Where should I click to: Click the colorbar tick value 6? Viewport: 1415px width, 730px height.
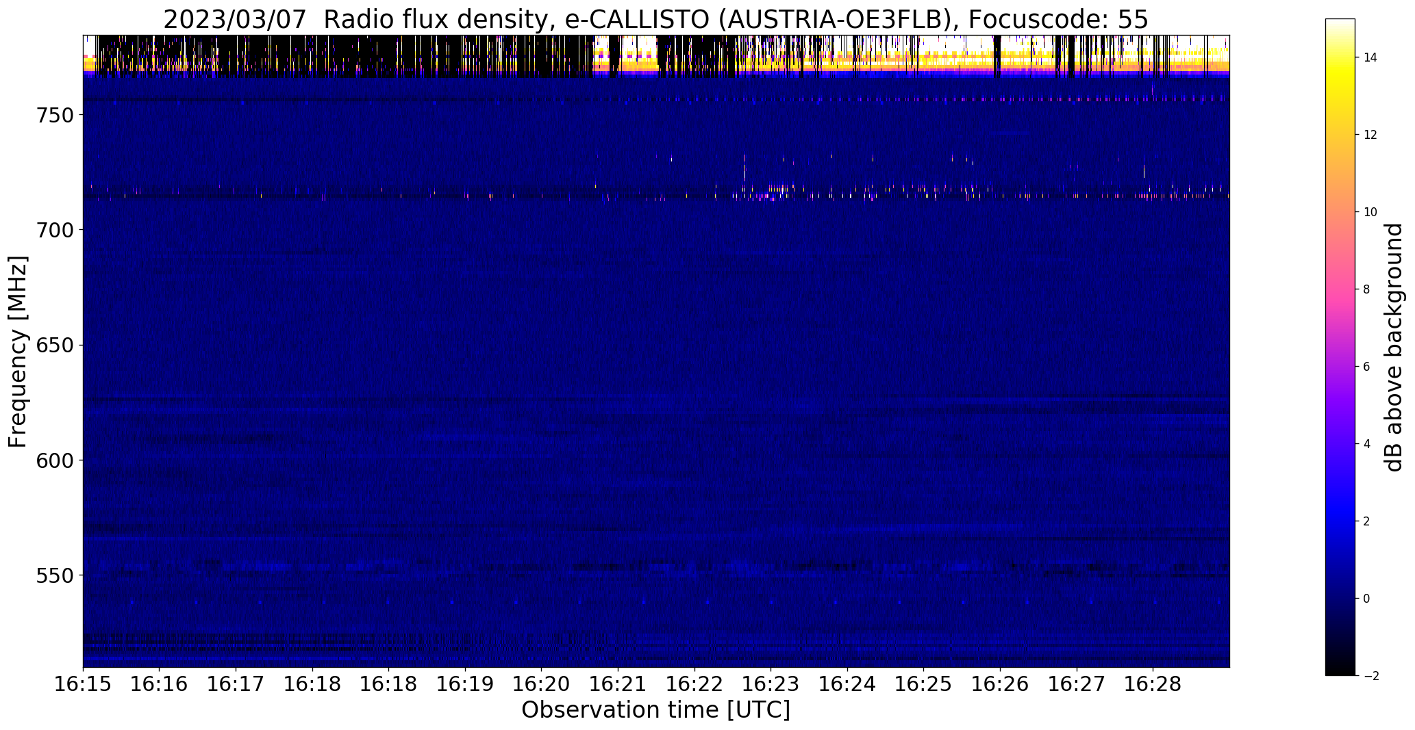[x=1367, y=367]
